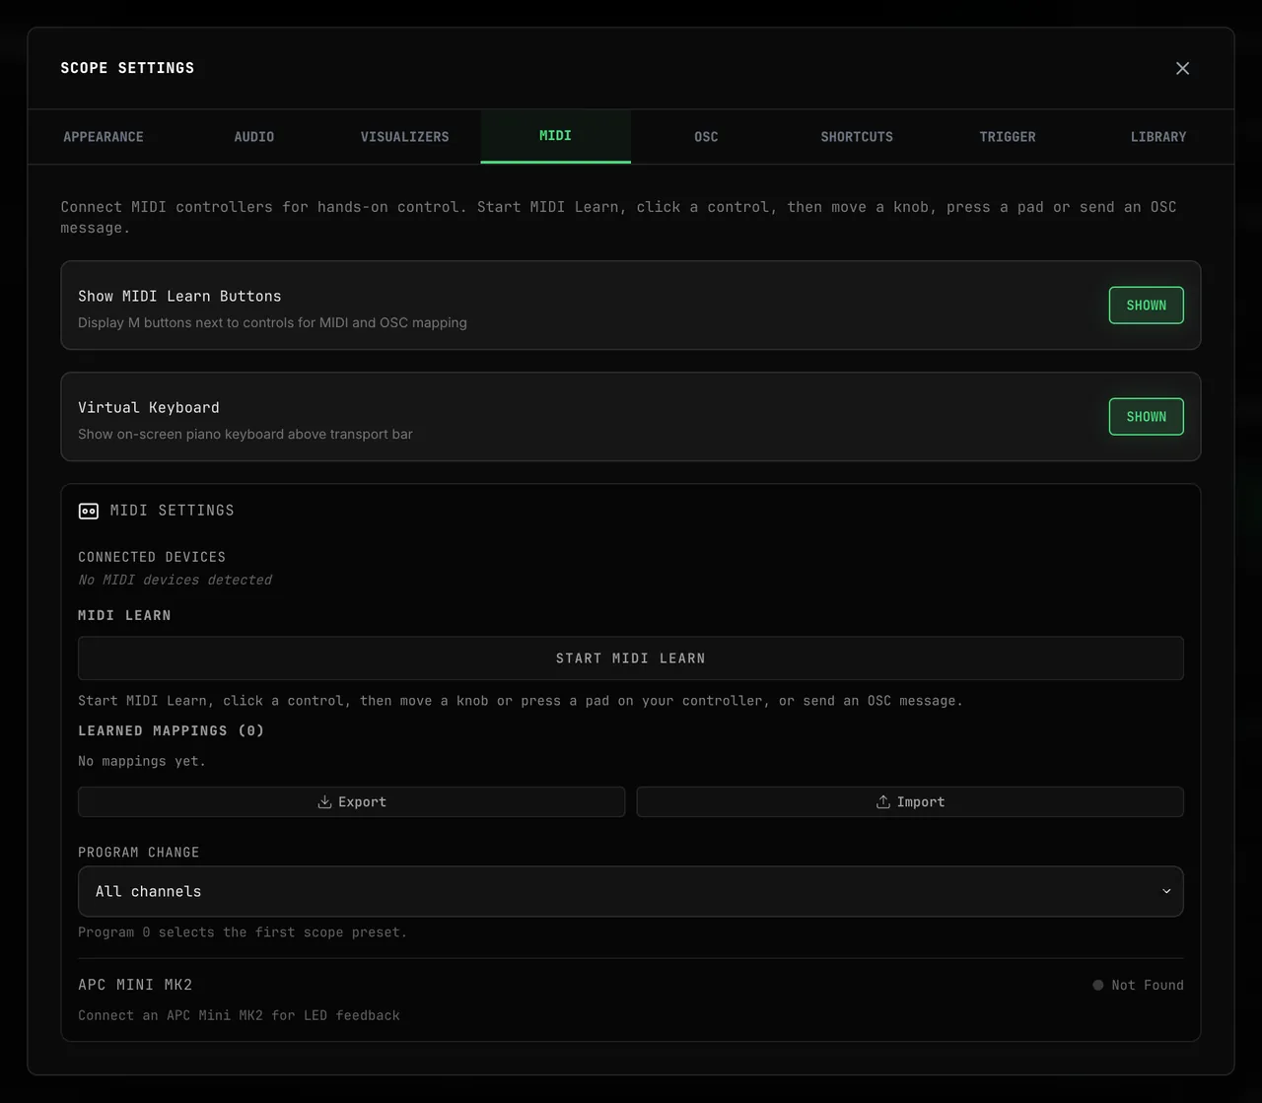Click "Connect an APC Mini MK2 for LED feedback"
Screen dimensions: 1262x1103
240,1015
